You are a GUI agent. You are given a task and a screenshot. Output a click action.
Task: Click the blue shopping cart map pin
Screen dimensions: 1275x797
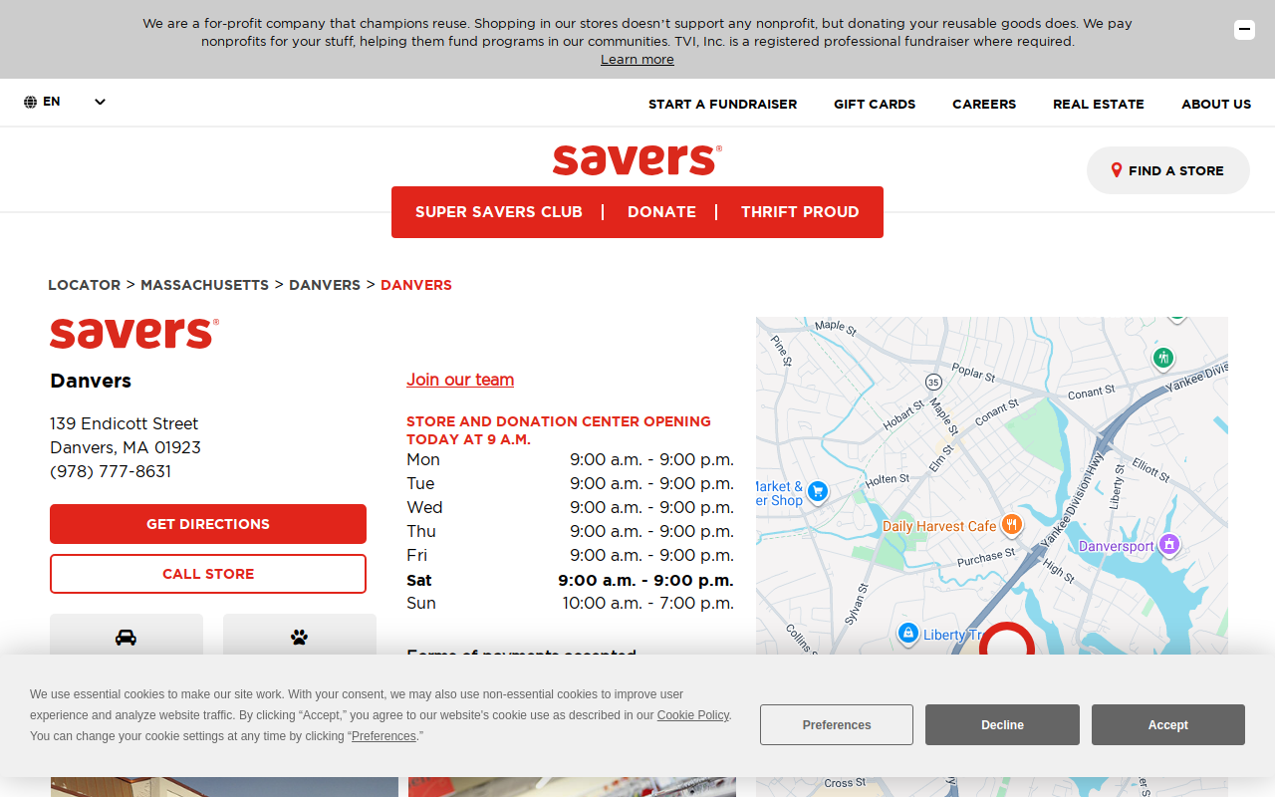point(818,491)
